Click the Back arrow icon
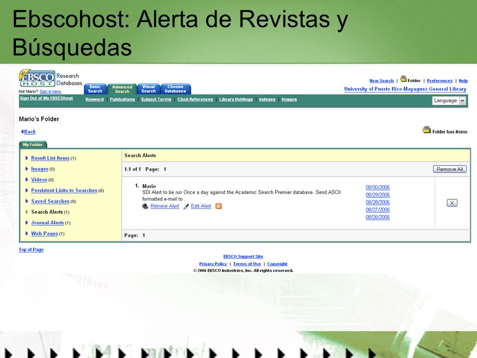Viewport: 477px width, 358px height. tap(22, 131)
